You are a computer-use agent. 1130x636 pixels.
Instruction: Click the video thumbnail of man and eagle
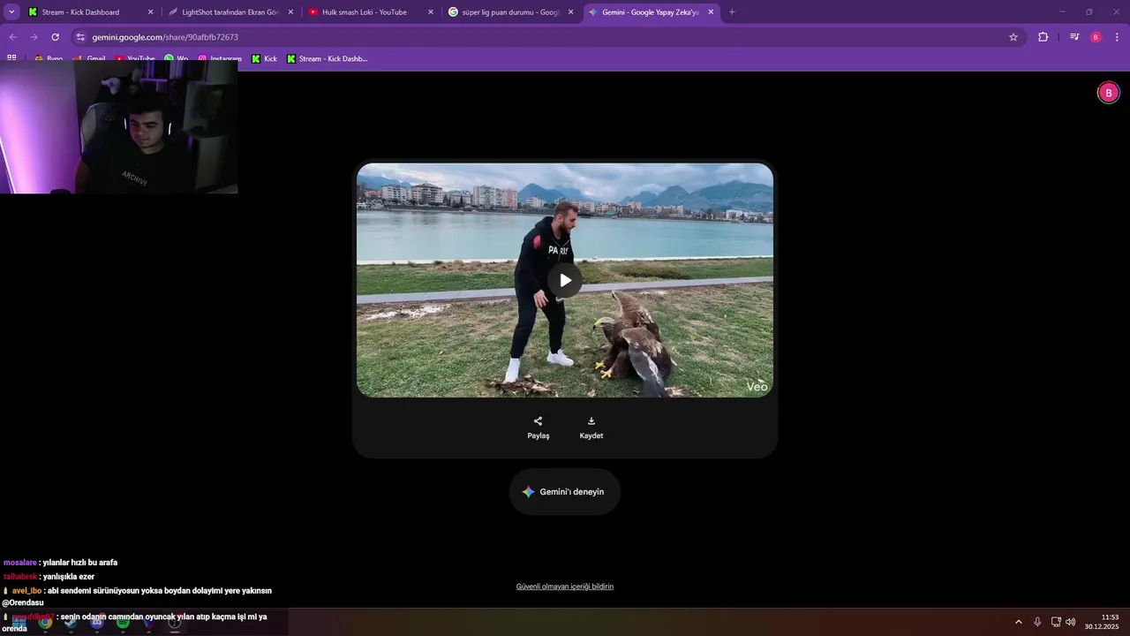pos(565,280)
